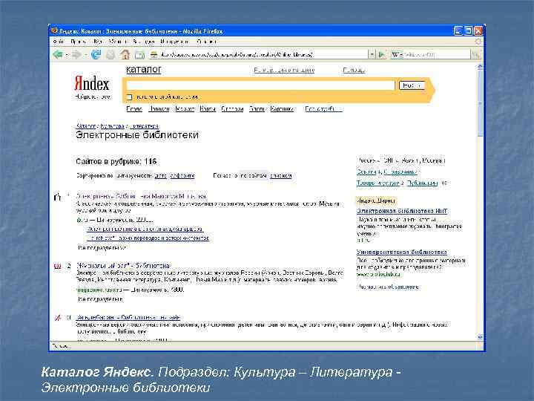Click the red icon beside result number 2
The height and width of the screenshot is (401, 534).
pyautogui.click(x=58, y=266)
